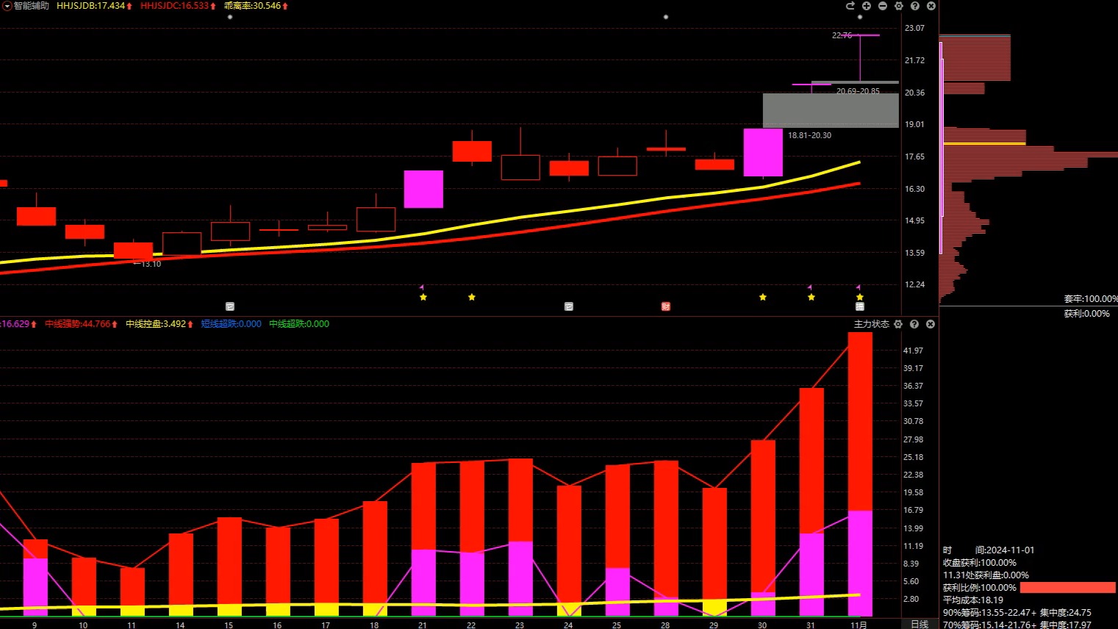The height and width of the screenshot is (629, 1118).
Task: Switch period via 日线 tab
Action: [x=920, y=624]
